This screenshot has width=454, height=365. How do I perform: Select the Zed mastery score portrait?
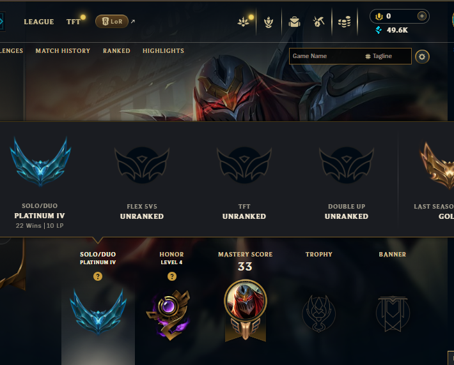tap(246, 301)
